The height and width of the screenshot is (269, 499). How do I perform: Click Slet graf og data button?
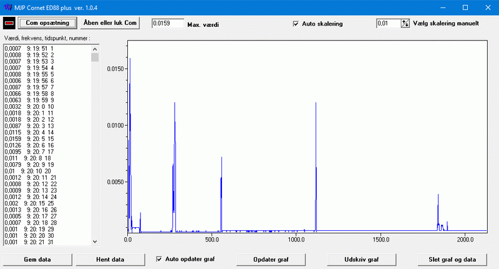[x=452, y=260]
